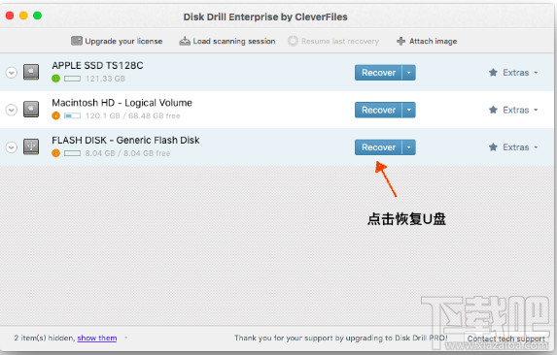Image resolution: width=557 pixels, height=355 pixels.
Task: Click small caret beside show them
Action: (x=125, y=338)
